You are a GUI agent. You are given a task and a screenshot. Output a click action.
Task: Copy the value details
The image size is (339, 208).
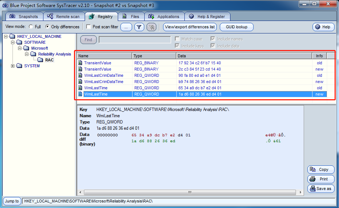(321, 169)
